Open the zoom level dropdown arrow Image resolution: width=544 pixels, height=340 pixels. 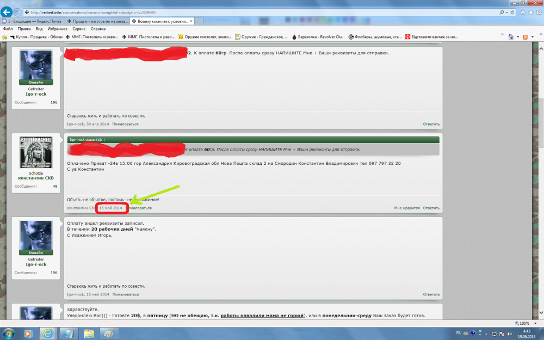pos(535,323)
